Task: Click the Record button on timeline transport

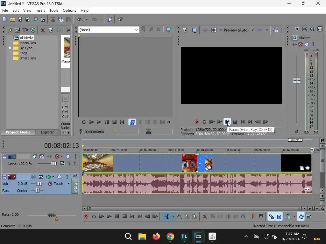Action: 86,217
